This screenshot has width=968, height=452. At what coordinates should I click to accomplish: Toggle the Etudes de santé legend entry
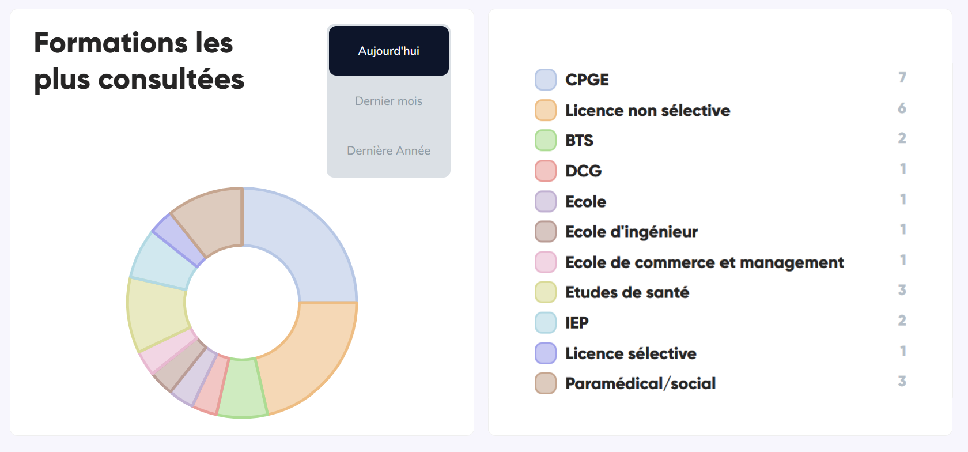626,292
